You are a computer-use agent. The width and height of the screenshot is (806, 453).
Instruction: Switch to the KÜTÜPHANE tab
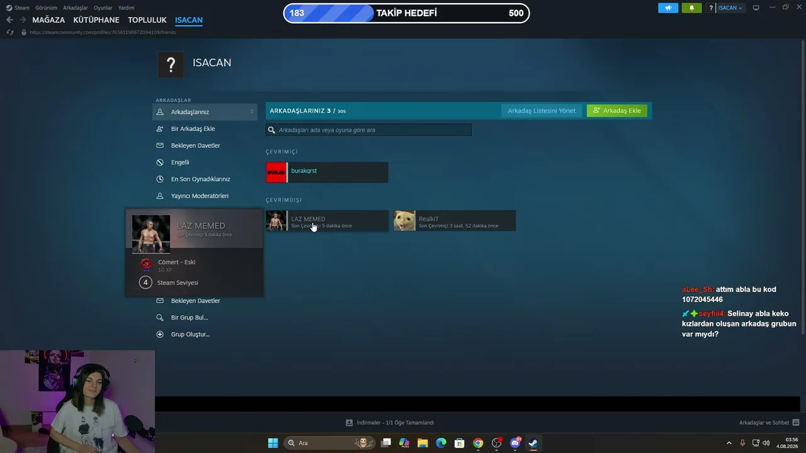pos(96,20)
